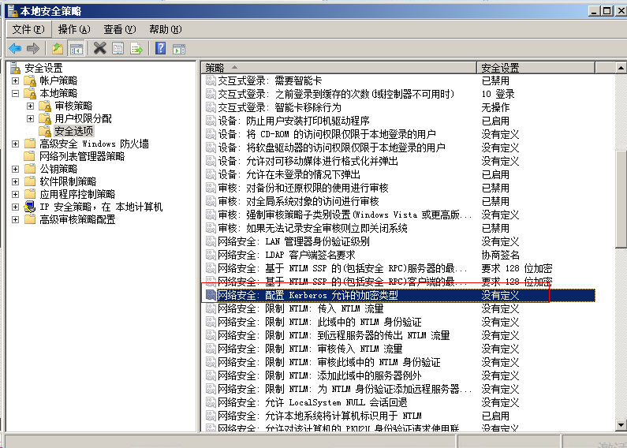627x448 pixels.
Task: Click the 安全设置 root node icon
Action: (x=16, y=68)
